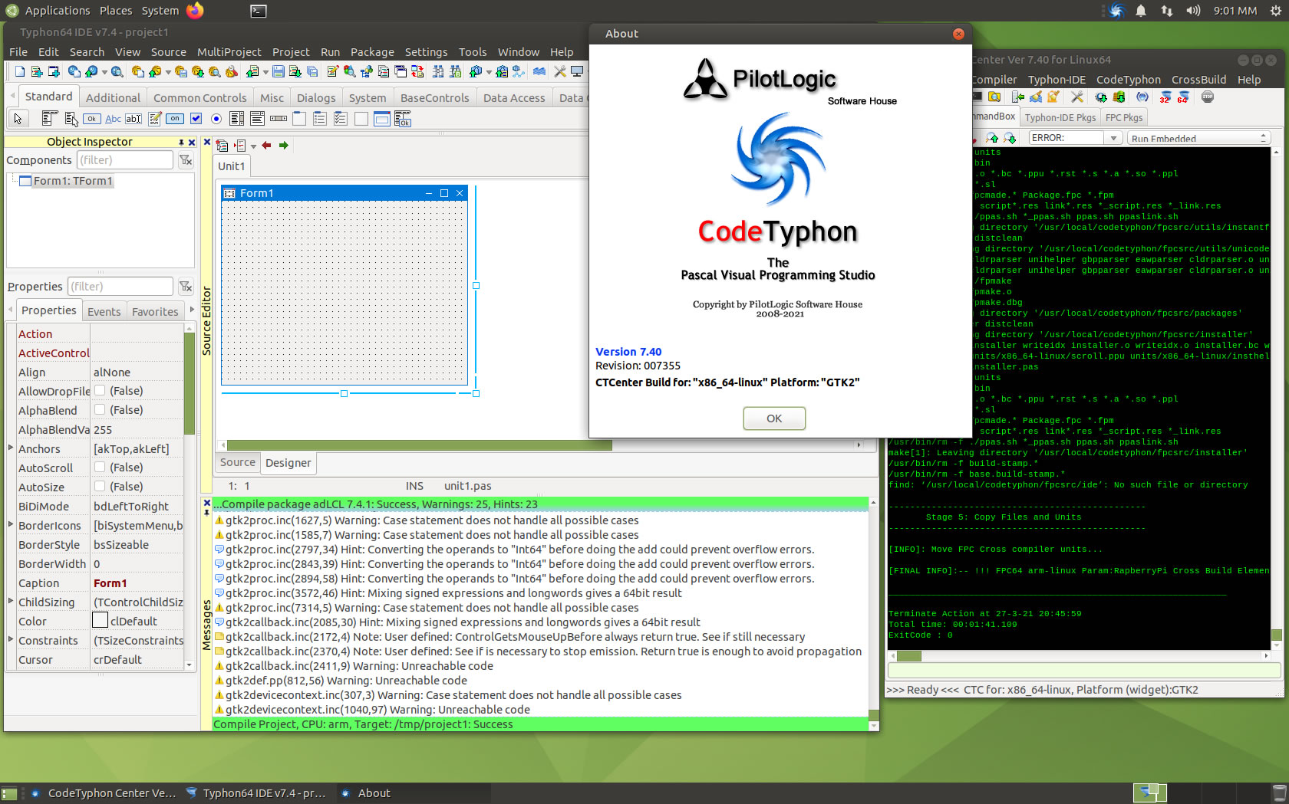
Task: Open the Typhon-IDE Pkgs tab in CTCenter
Action: 1060,117
